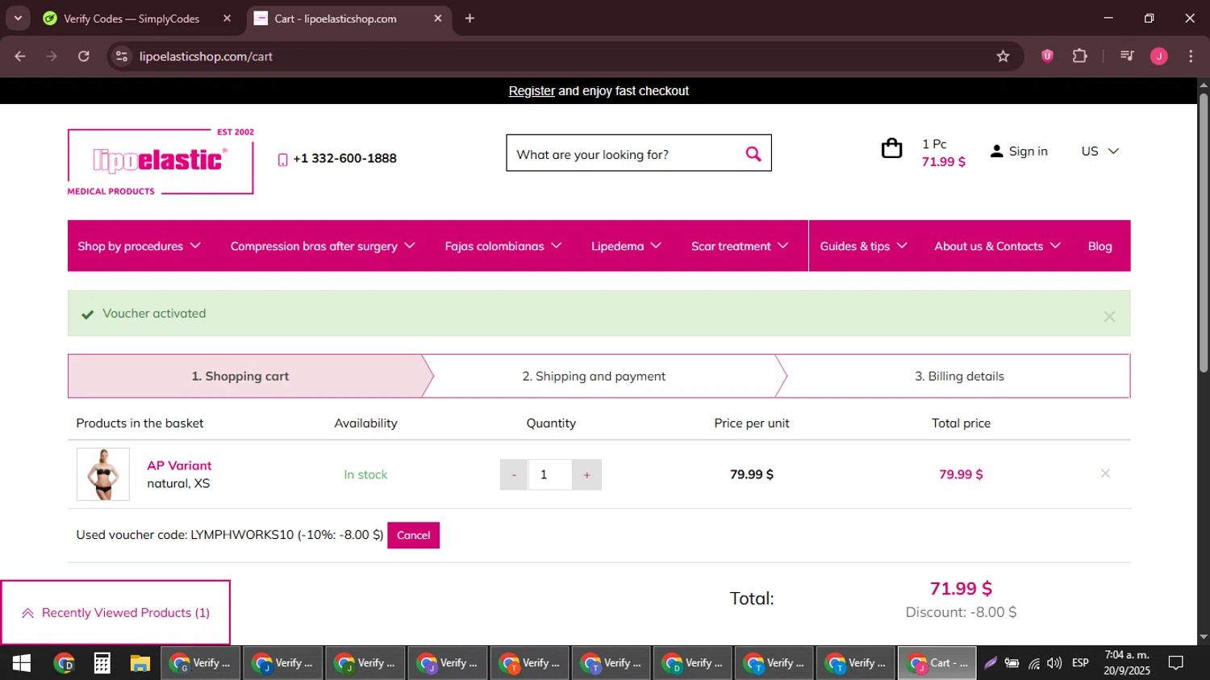Go to step 2 Shipping and payment
Screen dimensions: 1210x680
(594, 376)
